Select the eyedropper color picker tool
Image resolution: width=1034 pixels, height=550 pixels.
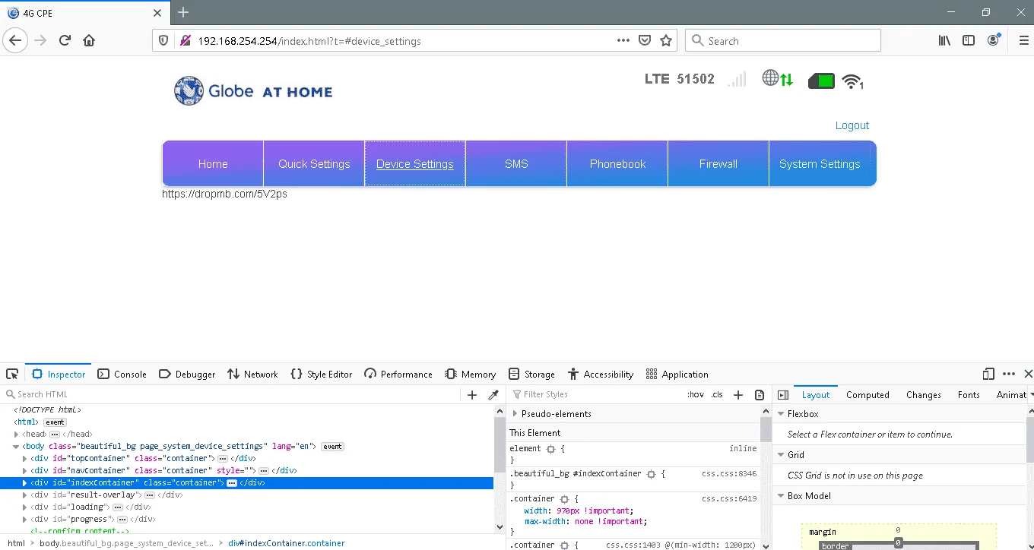click(493, 395)
